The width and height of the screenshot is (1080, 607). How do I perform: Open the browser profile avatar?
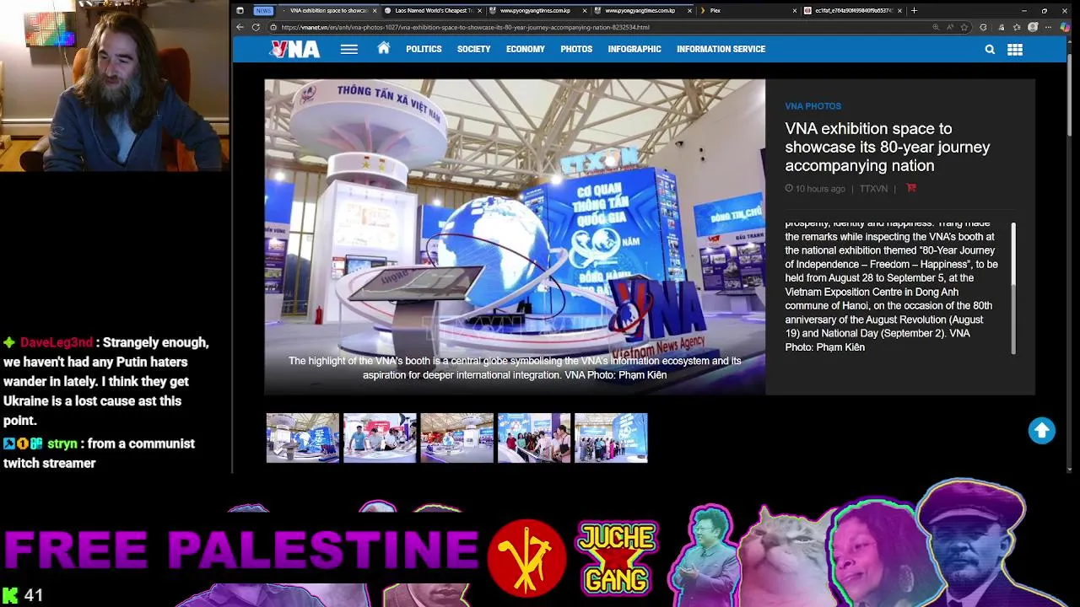point(1033,27)
